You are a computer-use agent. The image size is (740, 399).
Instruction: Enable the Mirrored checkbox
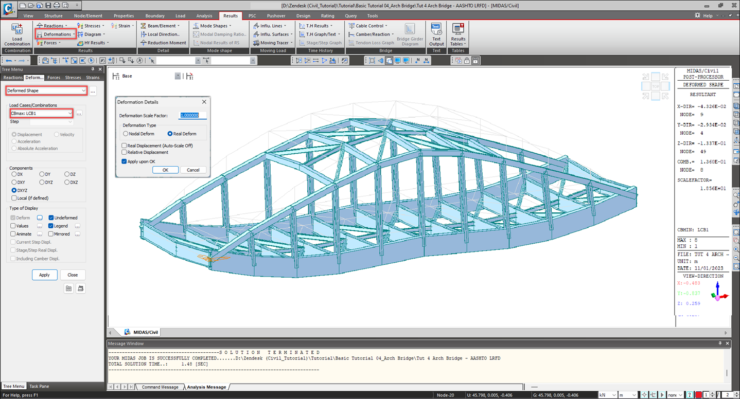[51, 234]
